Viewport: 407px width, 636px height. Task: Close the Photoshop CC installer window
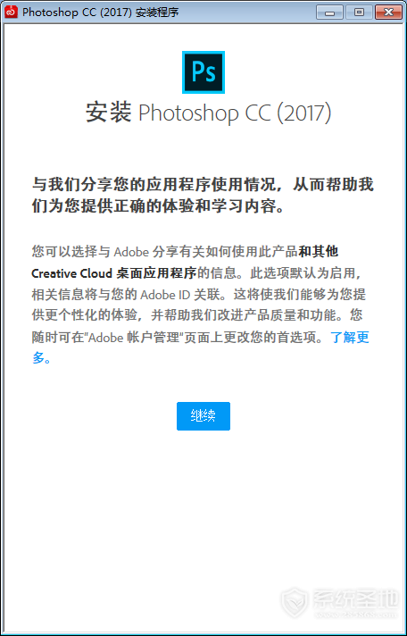pos(388,13)
